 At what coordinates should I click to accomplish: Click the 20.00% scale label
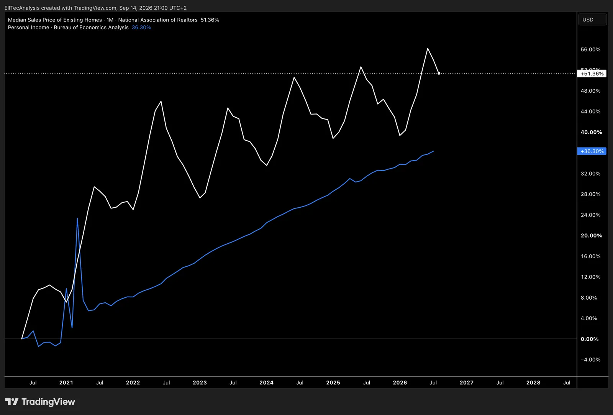(591, 236)
